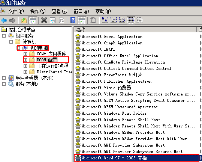Click the Delete (X) toolbar icon
The height and width of the screenshot is (162, 202).
tap(44, 20)
